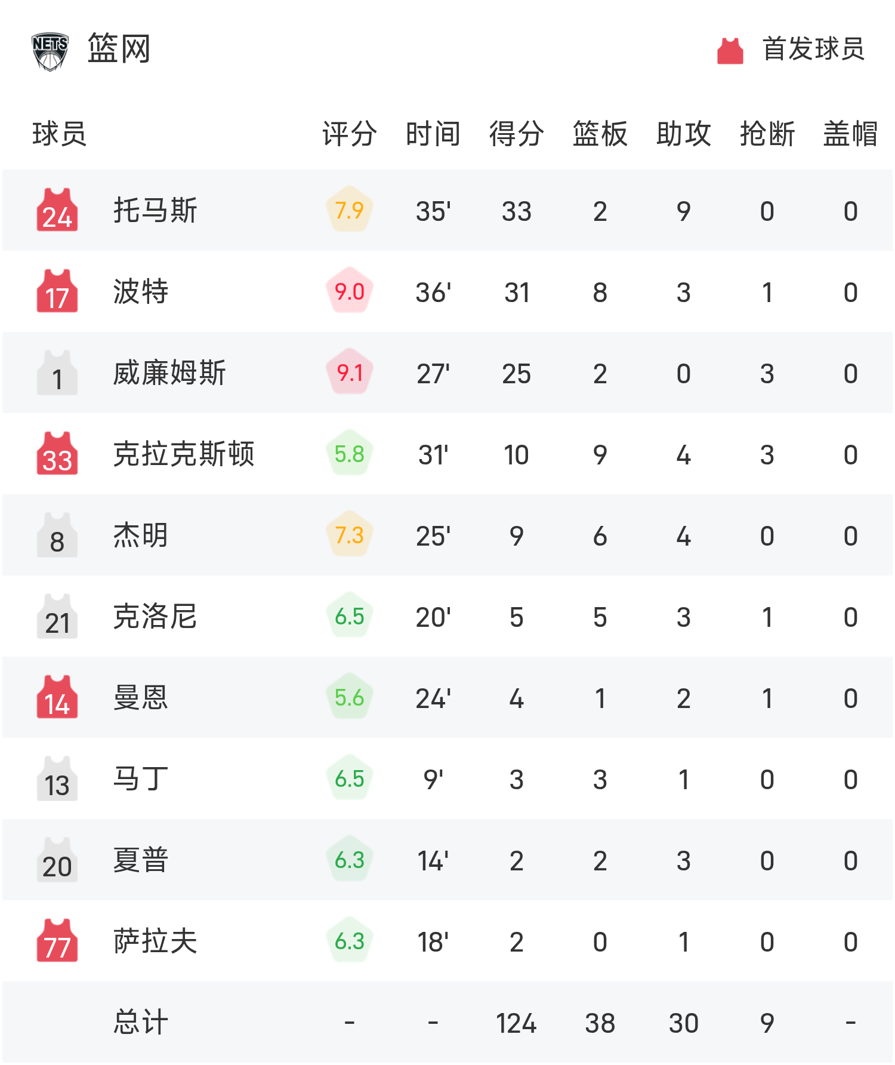Viewport: 895px width, 1065px height.
Task: Click the 9.1 rating badge for 威廉姆斯
Action: coord(350,373)
